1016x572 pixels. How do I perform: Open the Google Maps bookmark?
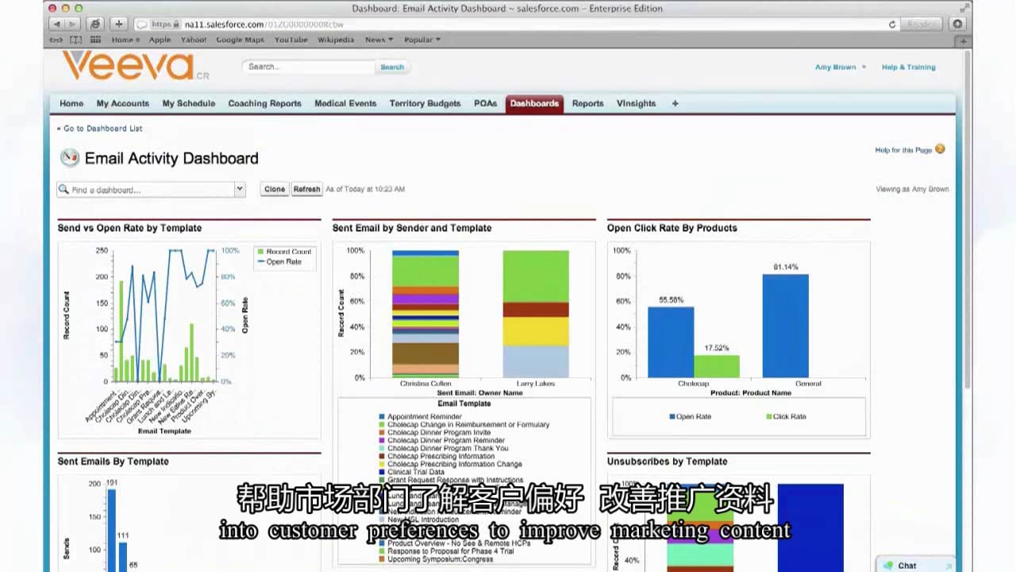coord(240,40)
